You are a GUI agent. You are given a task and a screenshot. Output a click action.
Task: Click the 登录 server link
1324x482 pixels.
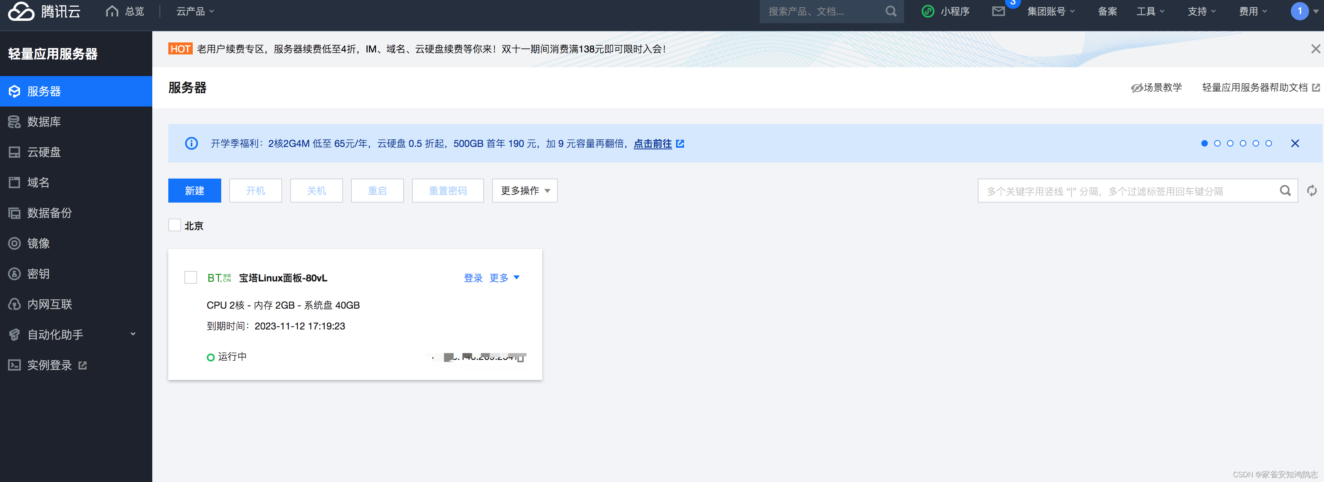coord(470,279)
